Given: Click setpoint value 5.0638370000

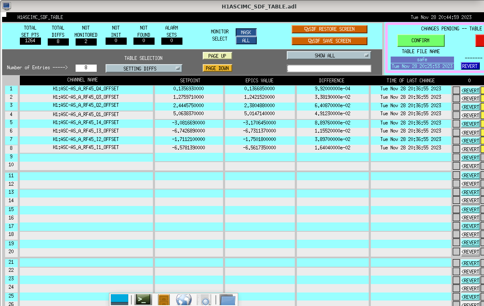Looking at the screenshot, I should coord(189,114).
